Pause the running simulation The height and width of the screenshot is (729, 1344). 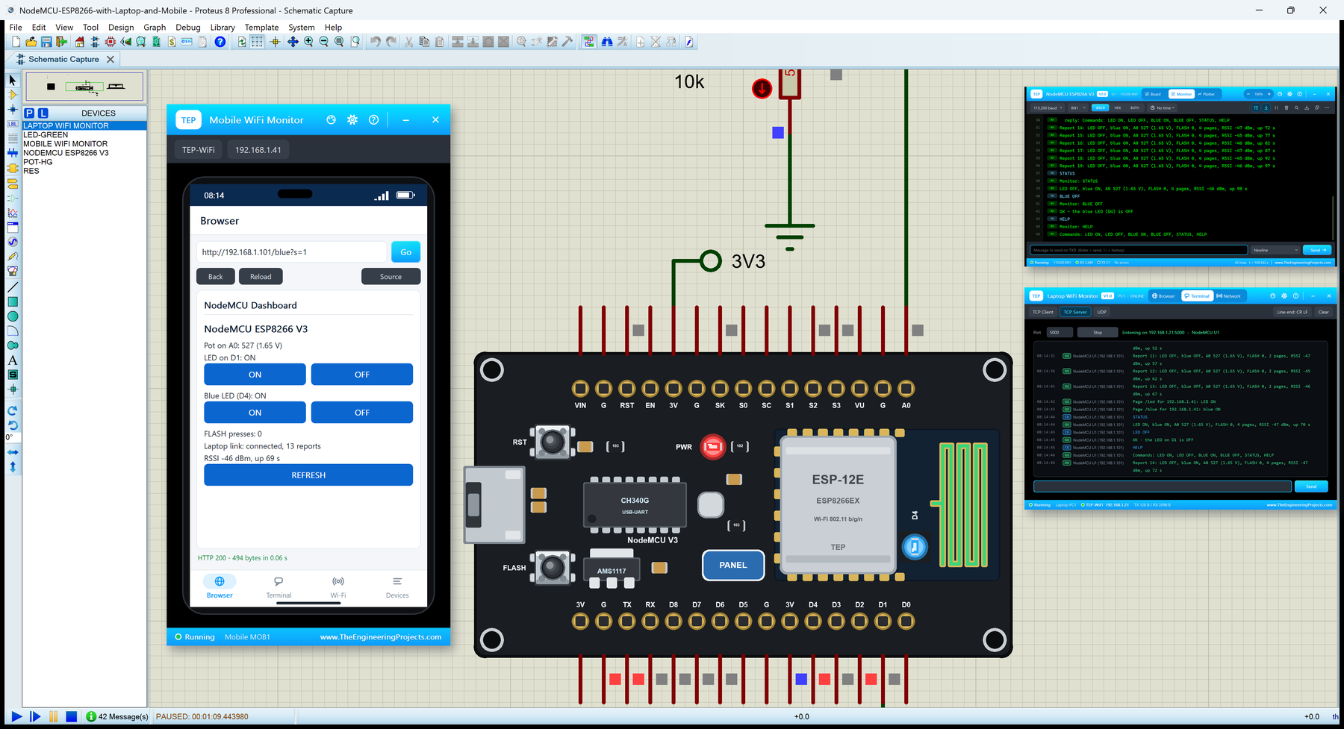click(x=53, y=716)
